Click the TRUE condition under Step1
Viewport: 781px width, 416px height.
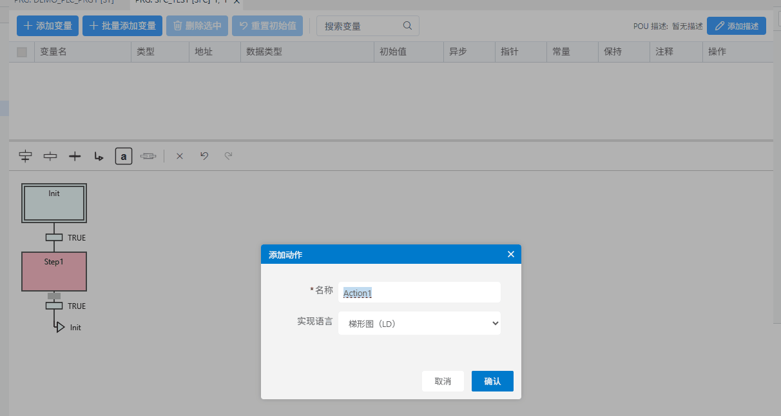click(77, 306)
